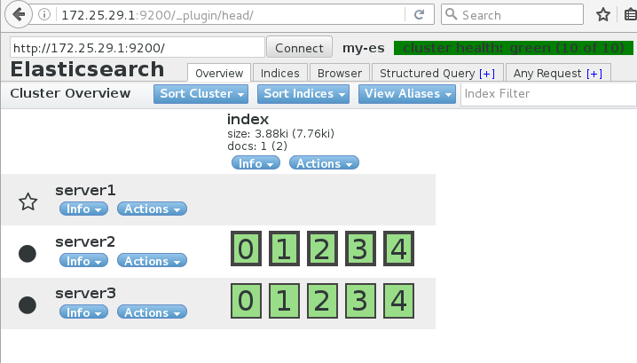The width and height of the screenshot is (637, 363).
Task: Select shard 4 on server2
Action: coord(398,249)
